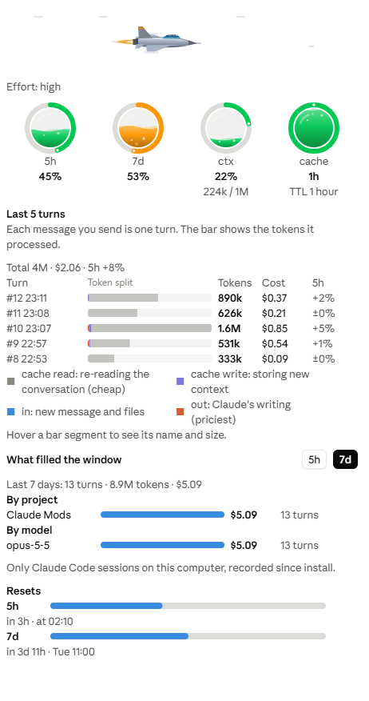The width and height of the screenshot is (369, 701).
Task: Click the jet fighter image
Action: (156, 39)
